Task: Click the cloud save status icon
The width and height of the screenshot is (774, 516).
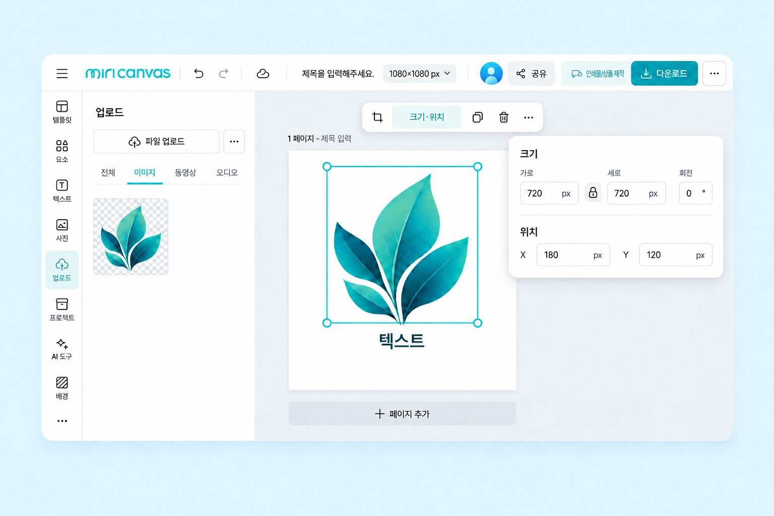Action: coord(263,74)
